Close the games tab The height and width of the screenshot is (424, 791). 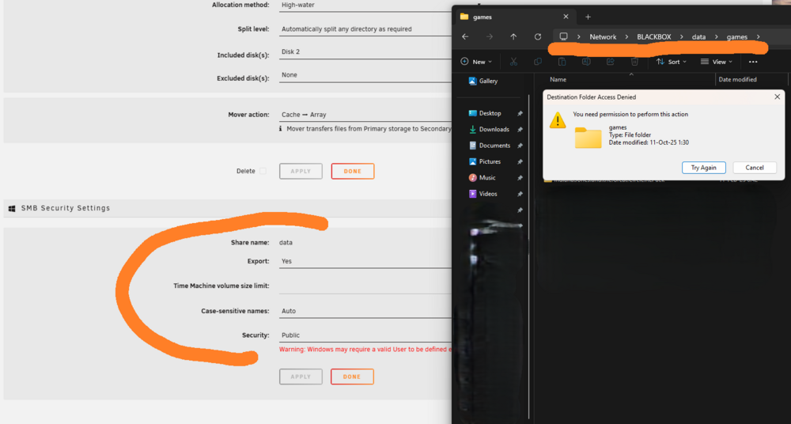tap(566, 17)
